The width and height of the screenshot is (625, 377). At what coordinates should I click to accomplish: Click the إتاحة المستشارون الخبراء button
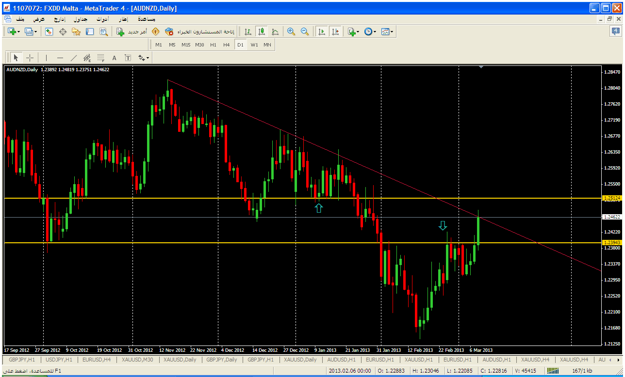click(x=200, y=31)
